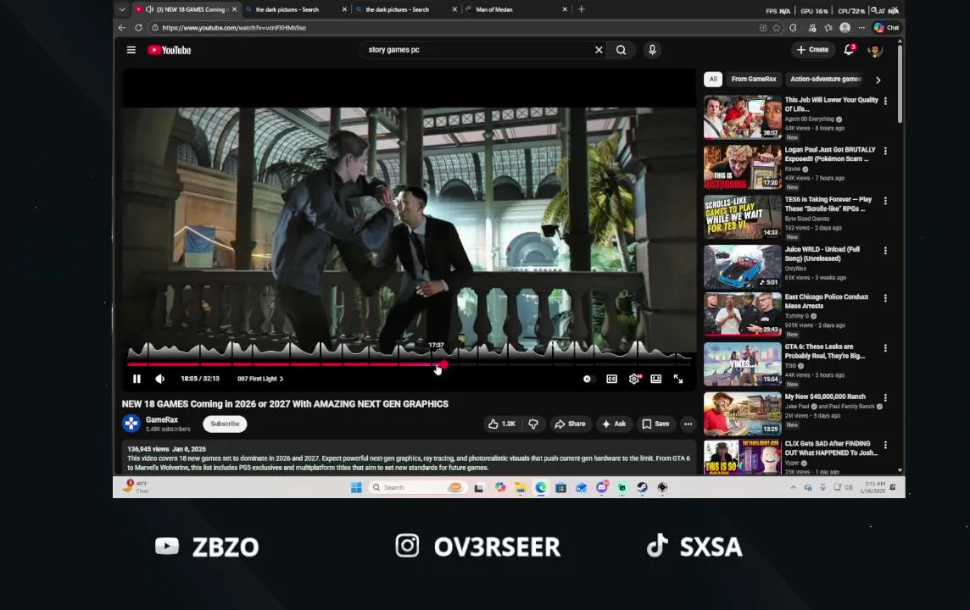This screenshot has width=970, height=610.
Task: Open YouTube notifications bell
Action: click(849, 50)
